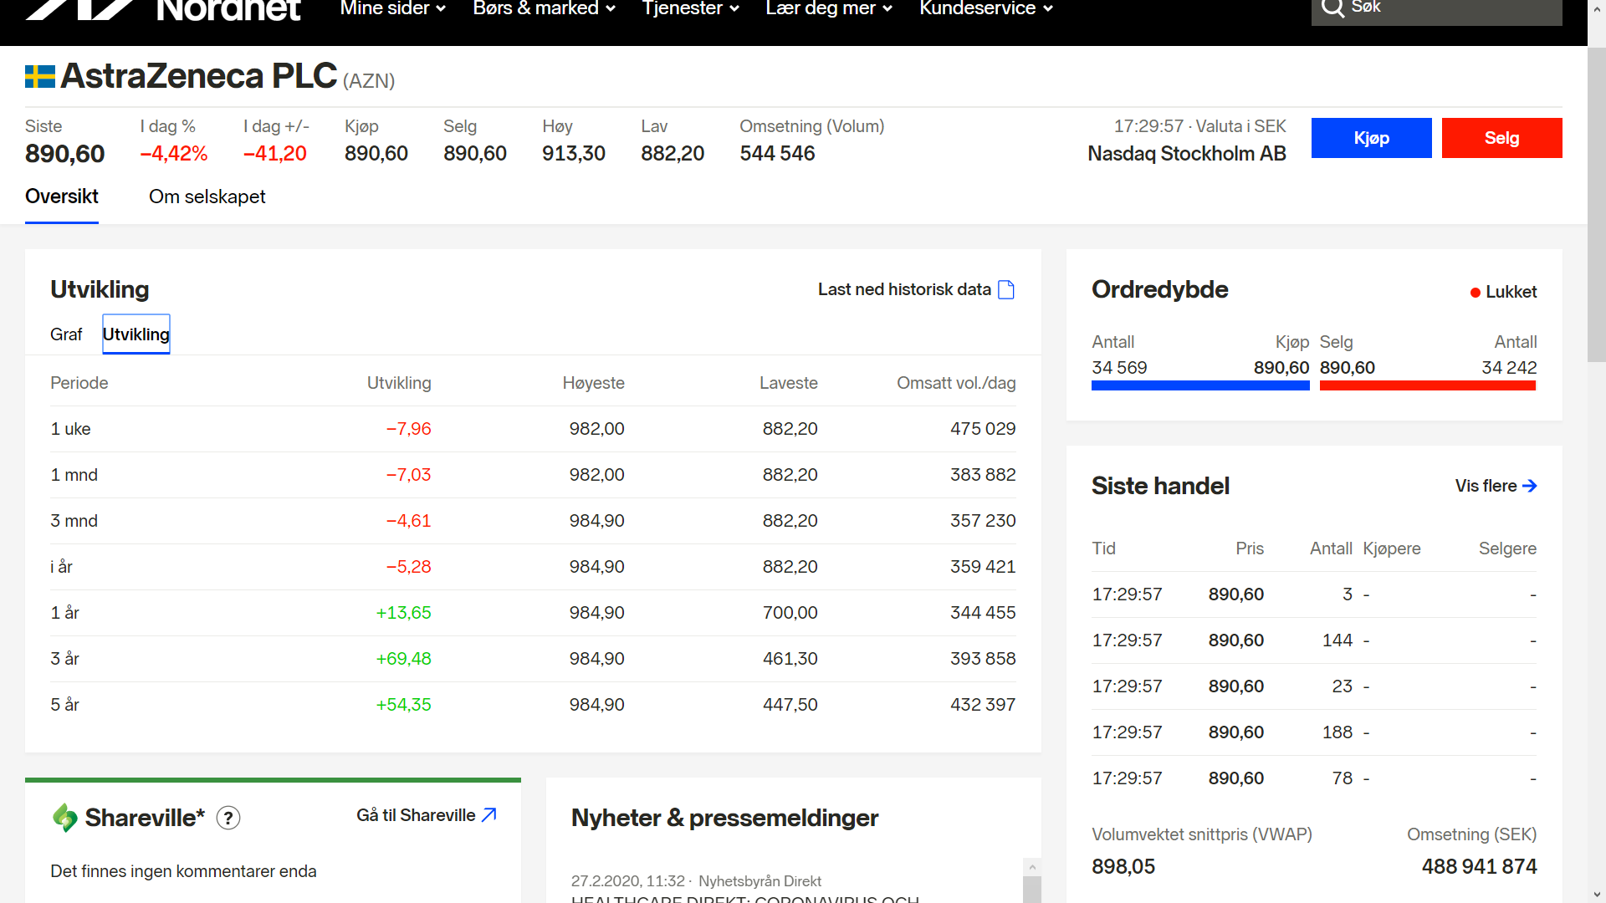Select the 3 mnd row label

[x=74, y=521]
